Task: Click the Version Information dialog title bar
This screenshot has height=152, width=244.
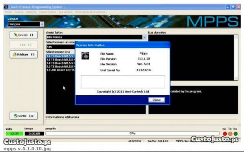Action: tap(123, 45)
